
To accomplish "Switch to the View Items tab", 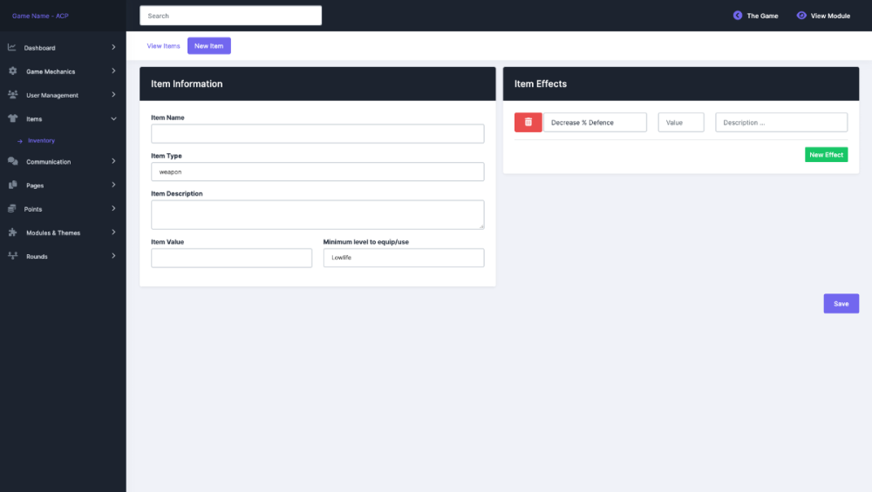I will coord(163,46).
